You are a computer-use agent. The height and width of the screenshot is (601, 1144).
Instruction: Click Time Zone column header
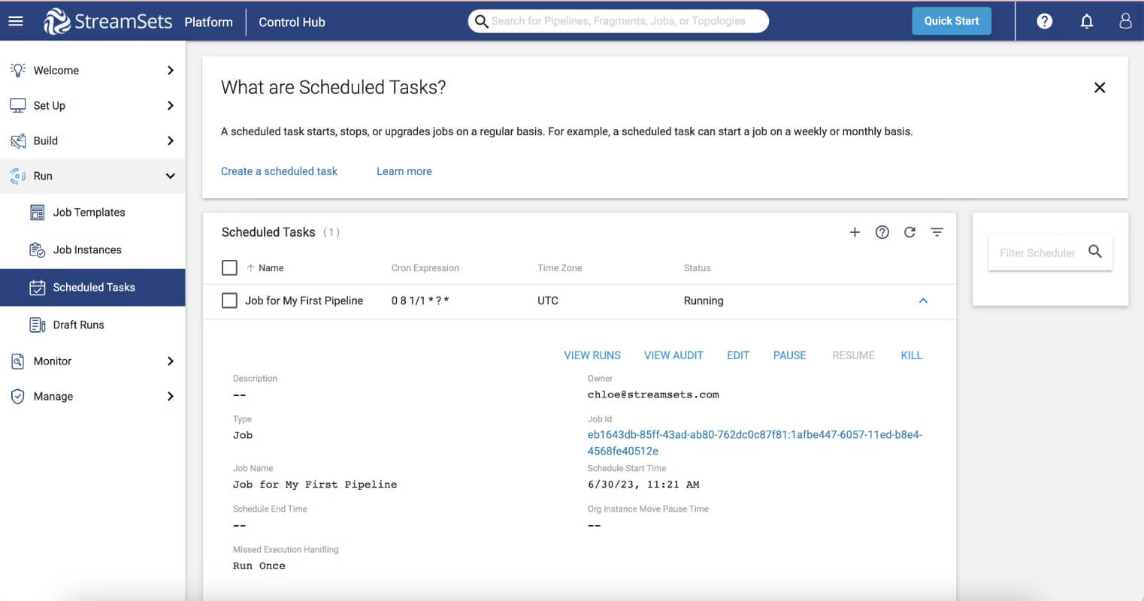(559, 268)
